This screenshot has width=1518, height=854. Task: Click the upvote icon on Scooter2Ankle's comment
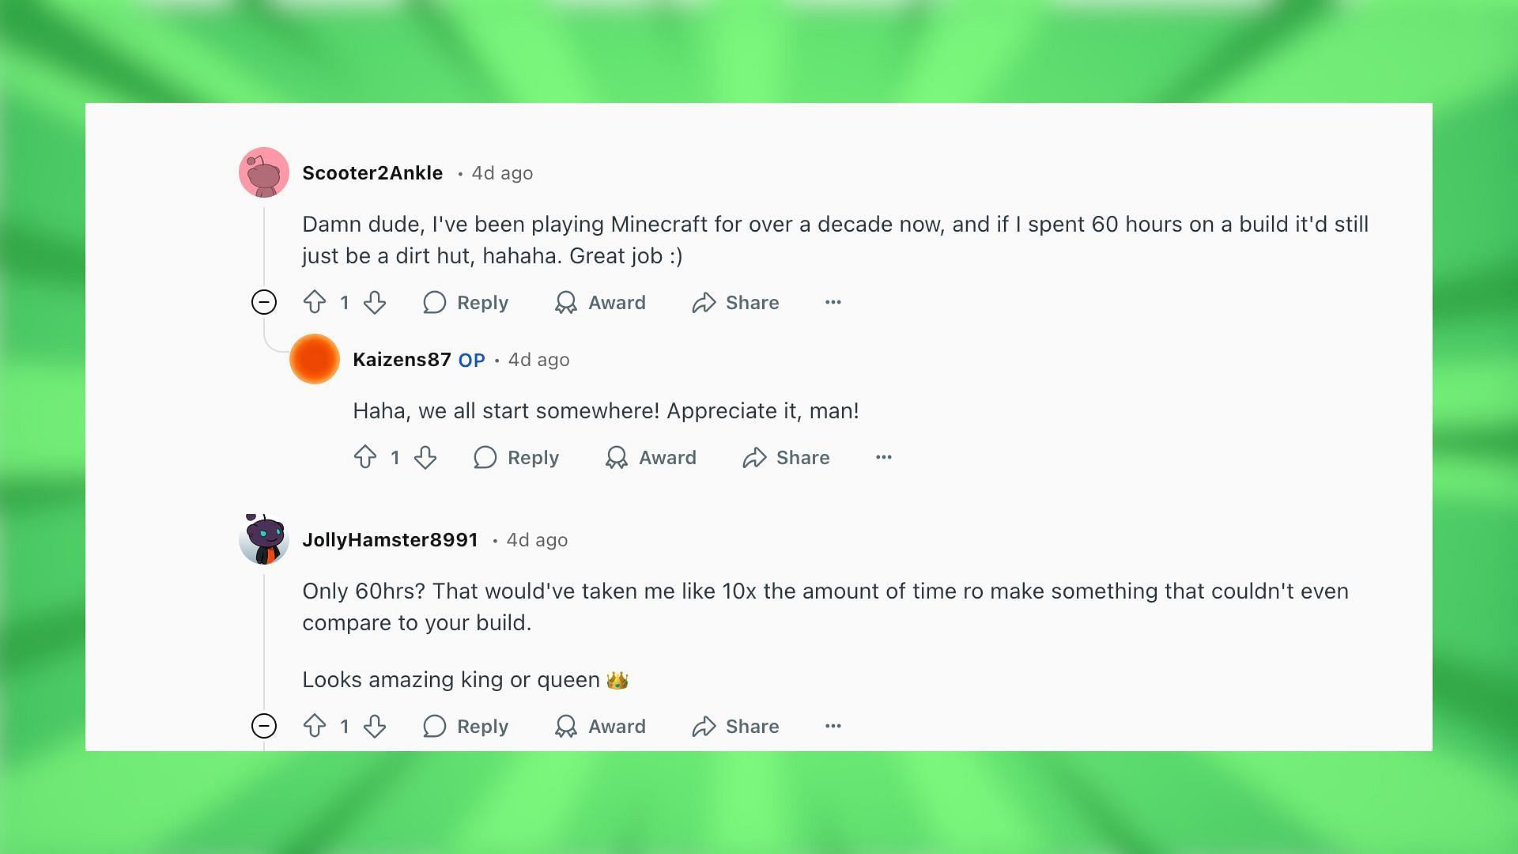pyautogui.click(x=315, y=302)
